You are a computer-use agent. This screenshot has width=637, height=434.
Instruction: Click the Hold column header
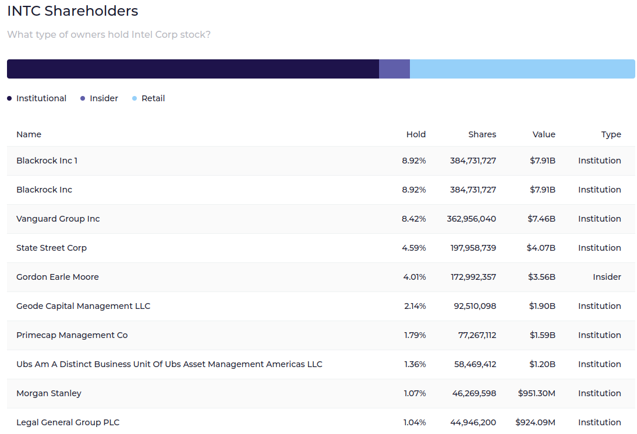[x=416, y=134]
